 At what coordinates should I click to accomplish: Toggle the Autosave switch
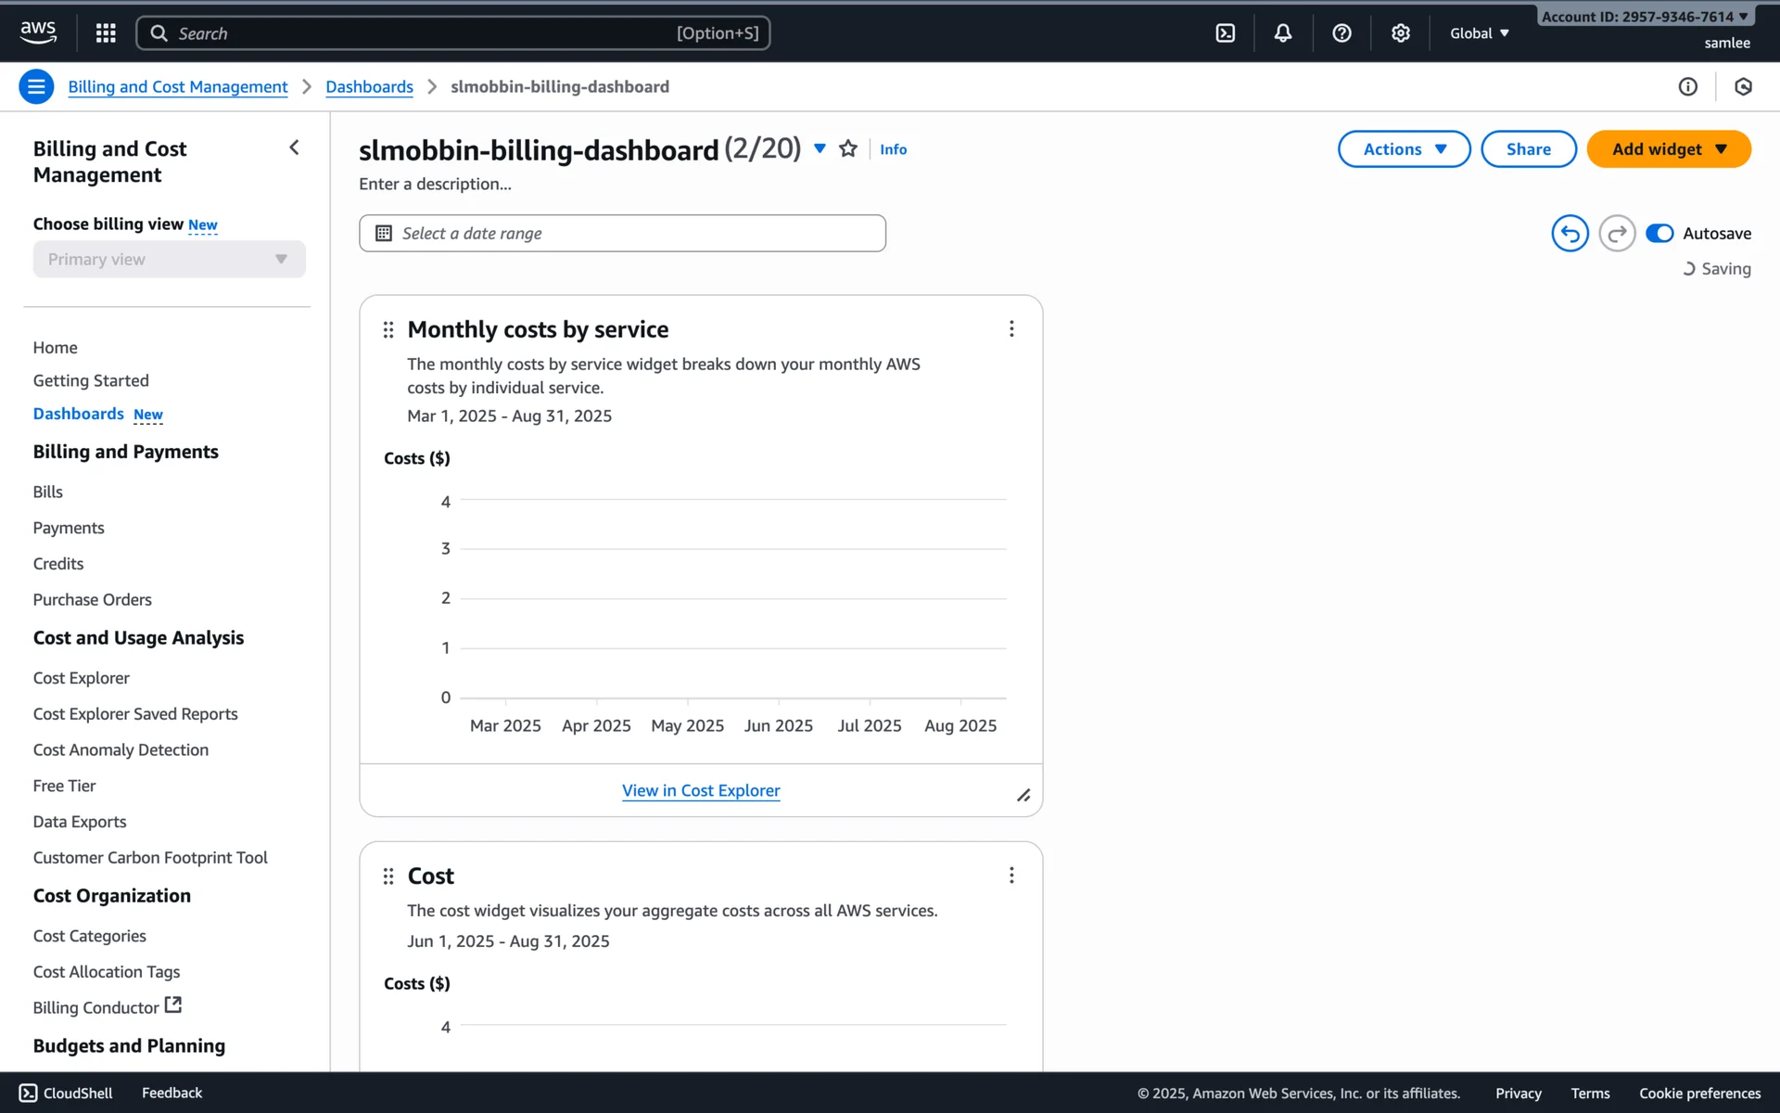1659,234
